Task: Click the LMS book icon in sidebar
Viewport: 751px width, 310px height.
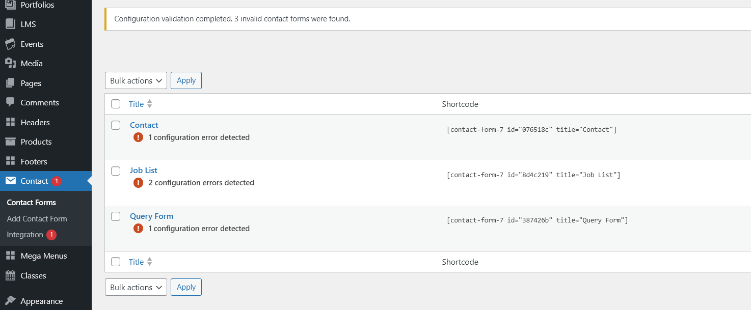Action: click(x=10, y=24)
